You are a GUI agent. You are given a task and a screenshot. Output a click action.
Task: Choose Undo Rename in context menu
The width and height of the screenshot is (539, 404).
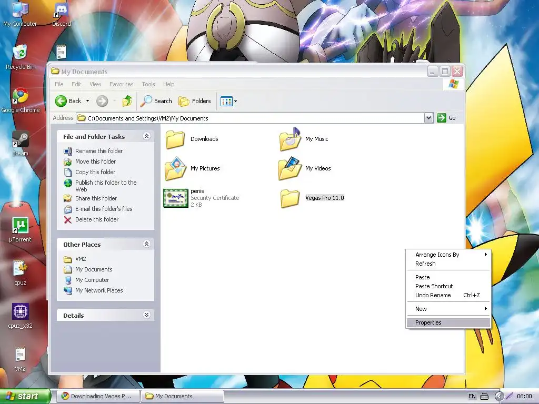(x=448, y=295)
